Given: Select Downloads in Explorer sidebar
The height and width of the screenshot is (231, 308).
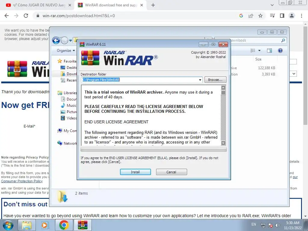Looking at the screenshot, I should point(69,74).
